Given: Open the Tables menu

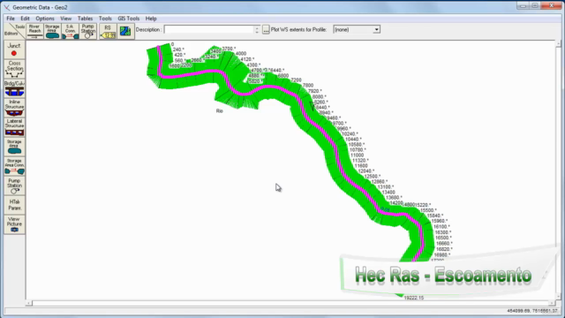Looking at the screenshot, I should pyautogui.click(x=85, y=19).
